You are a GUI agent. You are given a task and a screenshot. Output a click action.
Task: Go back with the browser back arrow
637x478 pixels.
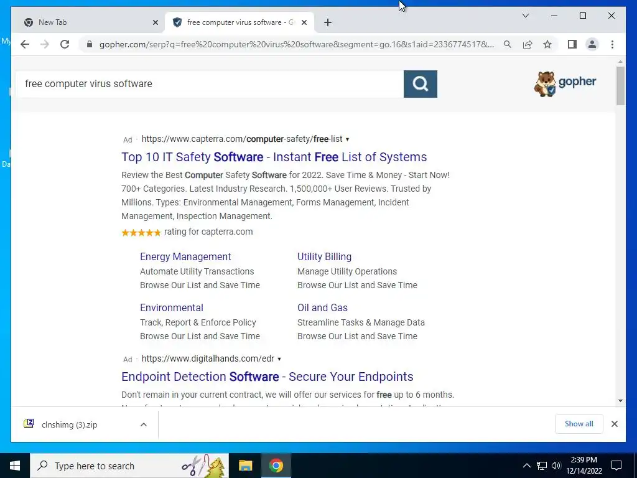click(x=25, y=44)
